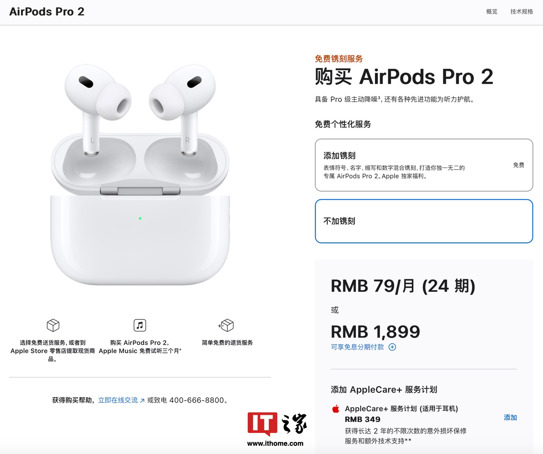Open the 技术规格 tab
This screenshot has height=454, width=543.
coord(522,12)
